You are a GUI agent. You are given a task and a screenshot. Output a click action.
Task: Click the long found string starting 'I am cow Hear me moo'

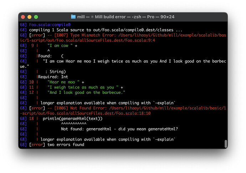(x=123, y=64)
